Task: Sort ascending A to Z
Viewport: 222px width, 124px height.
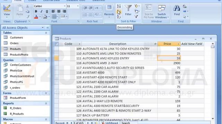Action: 119,6
